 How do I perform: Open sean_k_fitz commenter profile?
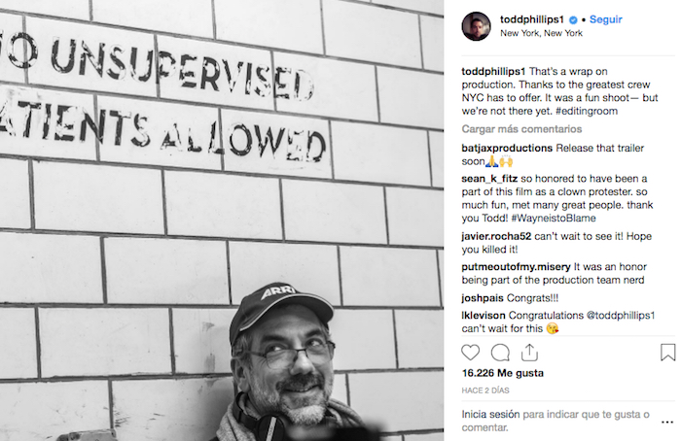[488, 181]
